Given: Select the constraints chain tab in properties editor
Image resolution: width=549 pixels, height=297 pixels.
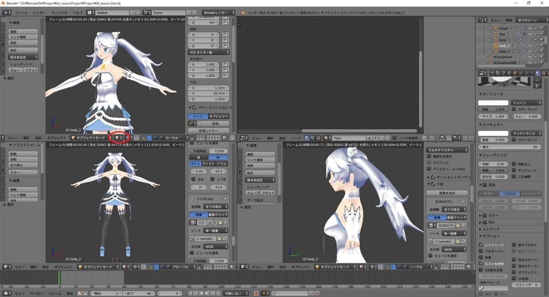Looking at the screenshot, I should click(x=521, y=73).
